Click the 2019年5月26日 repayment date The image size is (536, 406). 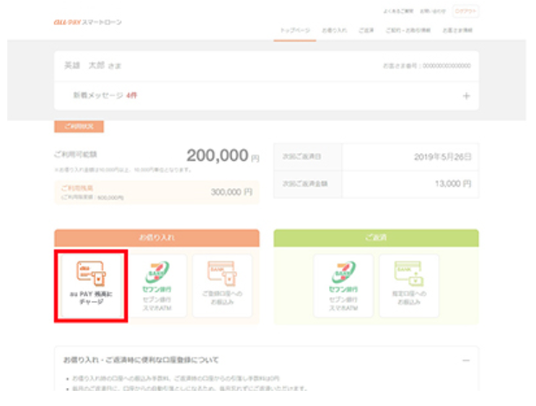(443, 157)
